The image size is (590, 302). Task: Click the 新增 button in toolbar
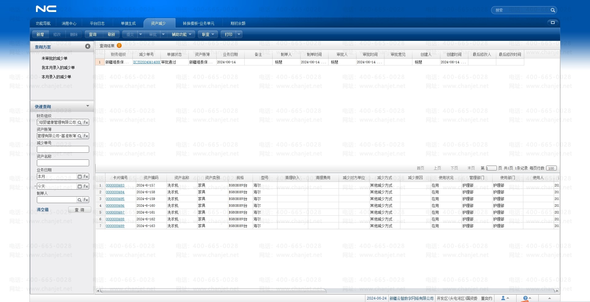tap(40, 34)
